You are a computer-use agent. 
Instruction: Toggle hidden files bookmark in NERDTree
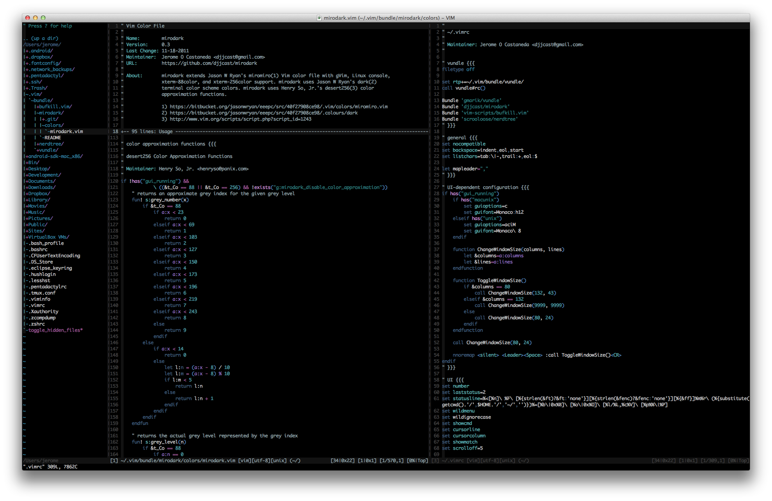click(x=54, y=330)
